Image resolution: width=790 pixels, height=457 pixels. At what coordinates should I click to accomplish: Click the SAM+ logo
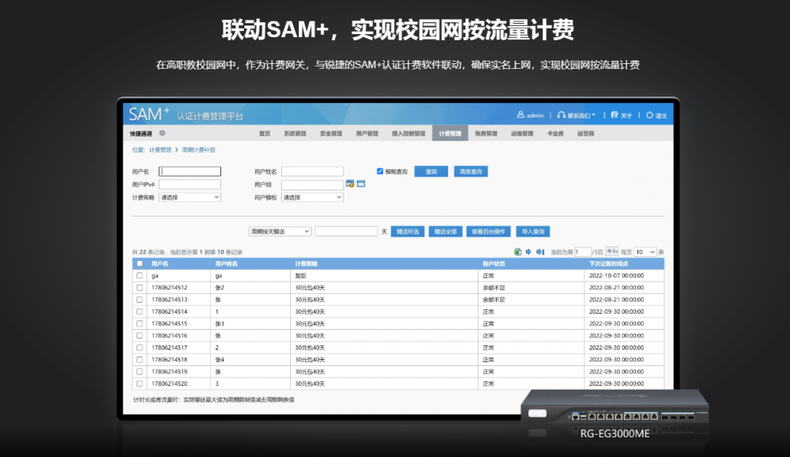[149, 115]
